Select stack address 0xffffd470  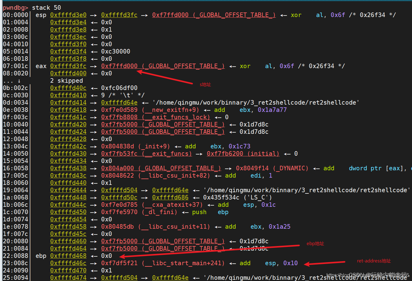pyautogui.click(x=68, y=270)
